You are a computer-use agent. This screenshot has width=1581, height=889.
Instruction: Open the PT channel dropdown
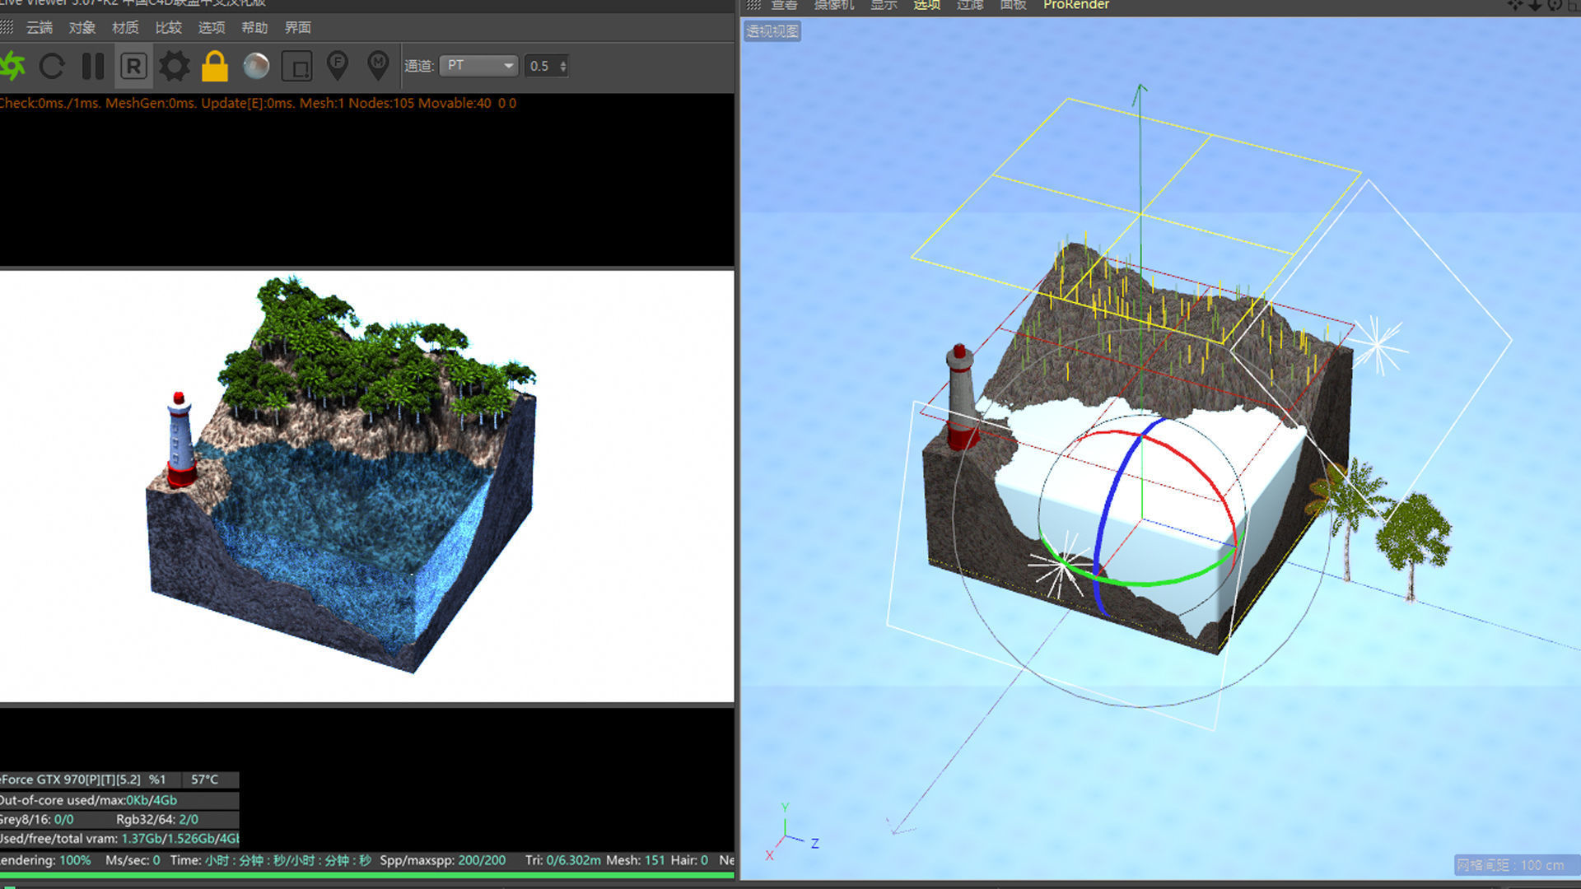(478, 66)
